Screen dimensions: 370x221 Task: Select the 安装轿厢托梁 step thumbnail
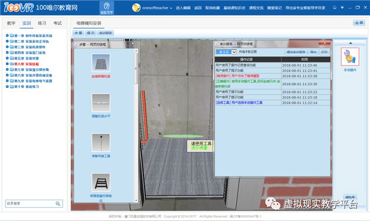[101, 63]
